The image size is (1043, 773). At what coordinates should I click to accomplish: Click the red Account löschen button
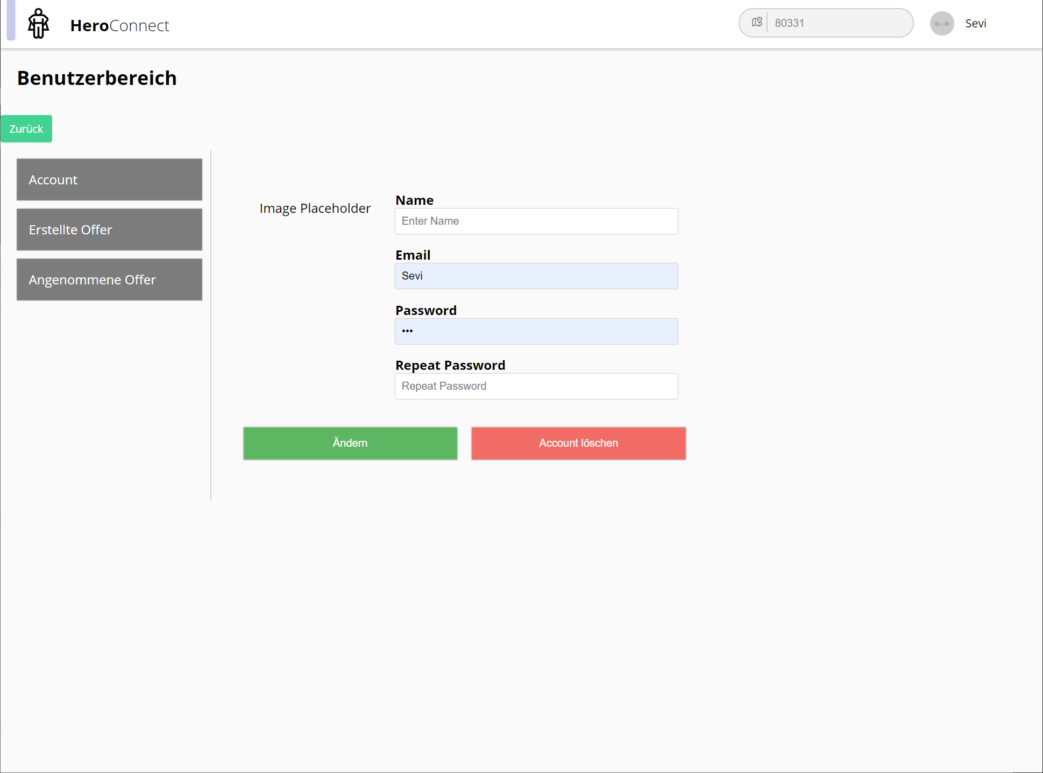coord(578,443)
